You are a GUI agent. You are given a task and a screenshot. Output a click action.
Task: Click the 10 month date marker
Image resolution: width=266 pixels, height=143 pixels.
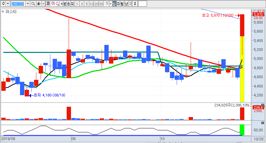click(162, 139)
